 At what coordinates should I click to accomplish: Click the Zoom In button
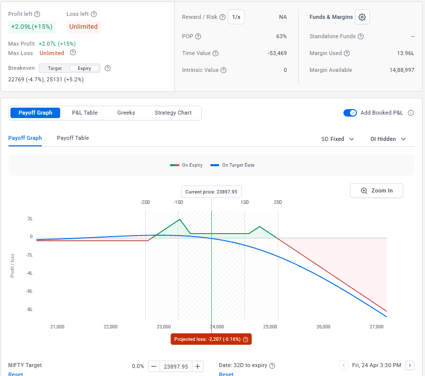click(x=376, y=190)
